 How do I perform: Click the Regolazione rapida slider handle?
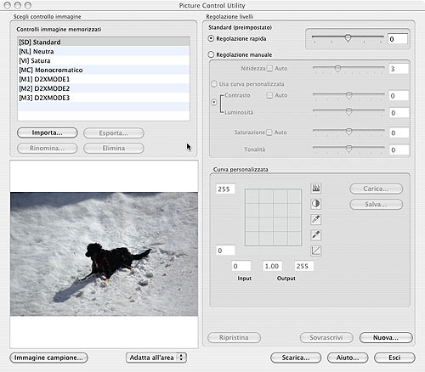click(348, 38)
